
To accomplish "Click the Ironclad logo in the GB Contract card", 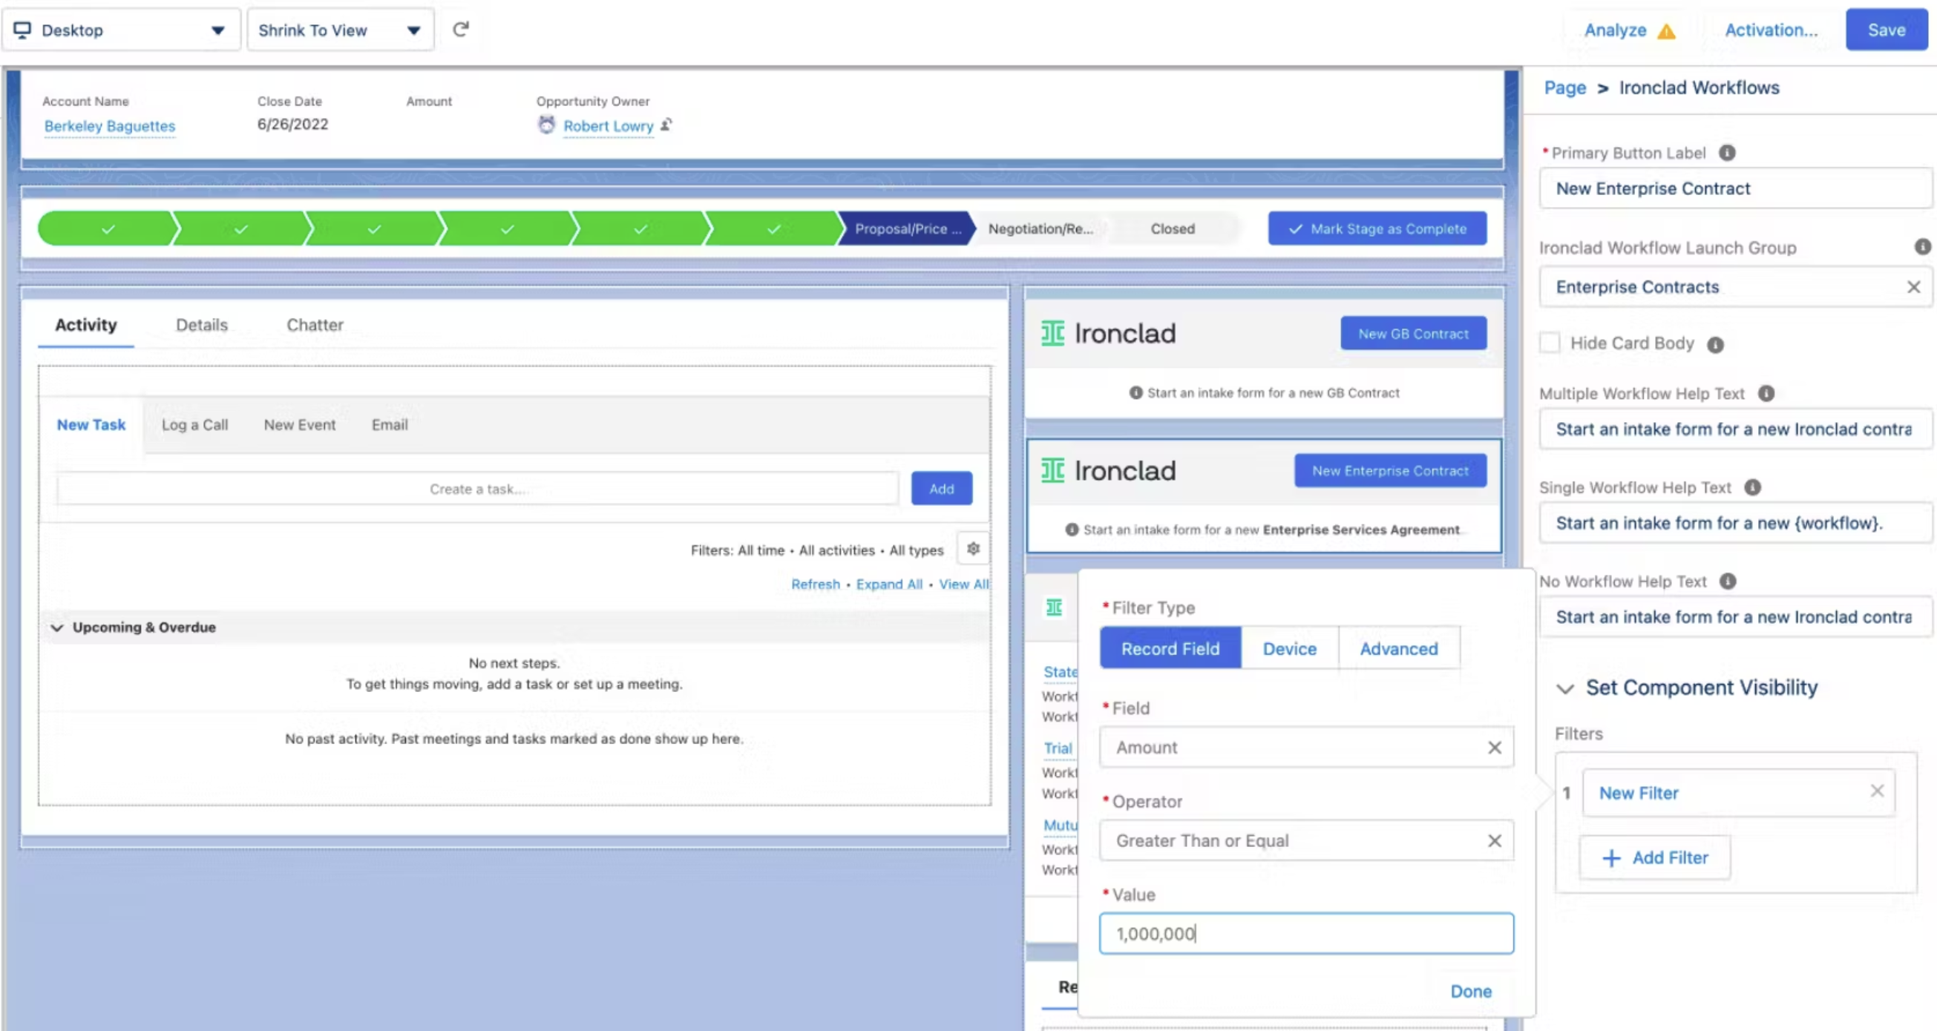I will 1108,334.
